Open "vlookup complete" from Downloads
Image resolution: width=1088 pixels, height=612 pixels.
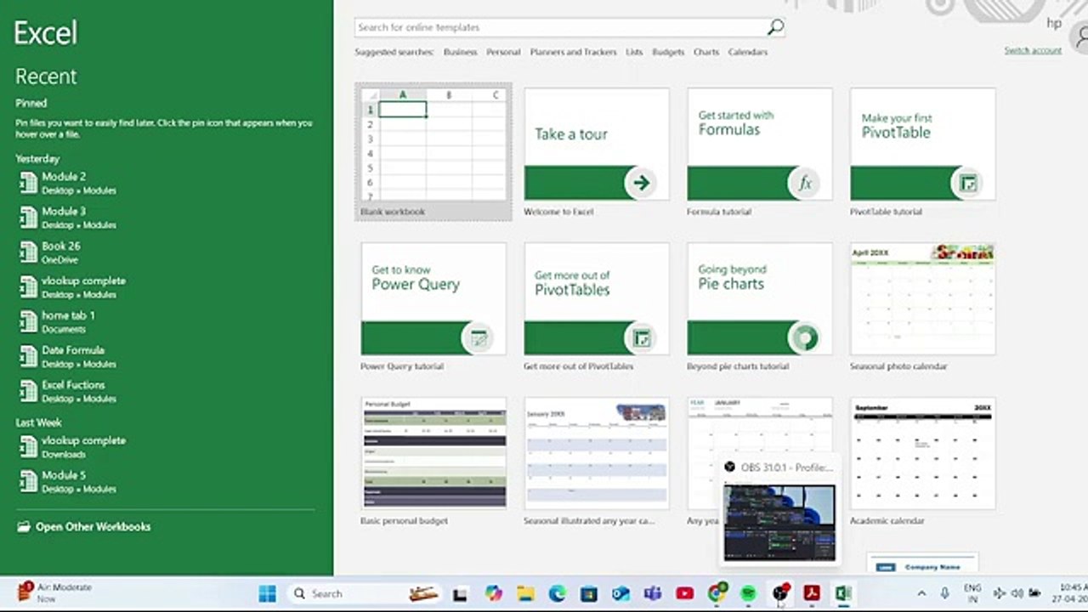(165, 446)
